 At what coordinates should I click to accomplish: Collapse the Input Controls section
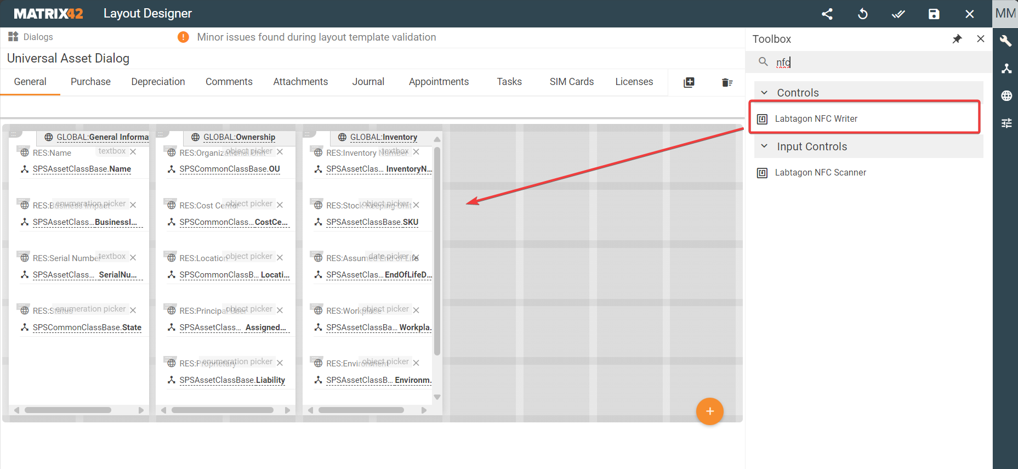(x=764, y=146)
